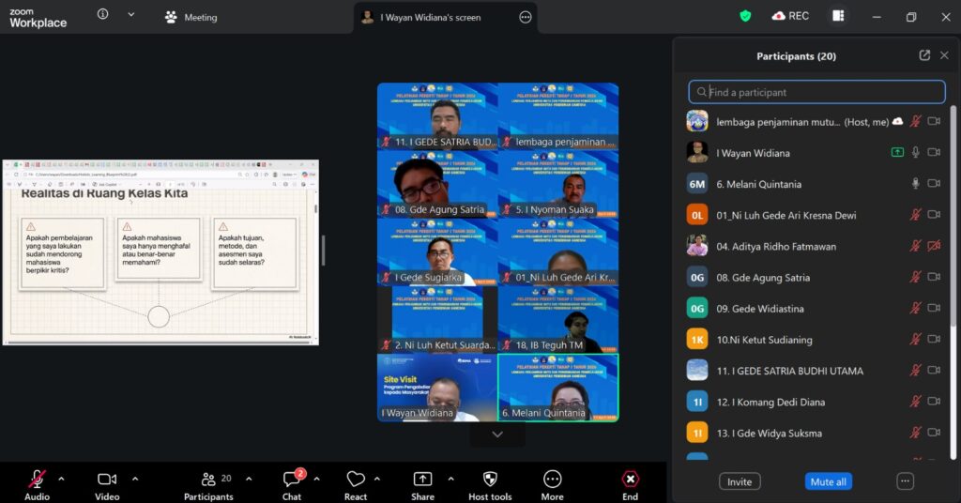Click the React heart icon
The image size is (961, 503).
coord(356,480)
